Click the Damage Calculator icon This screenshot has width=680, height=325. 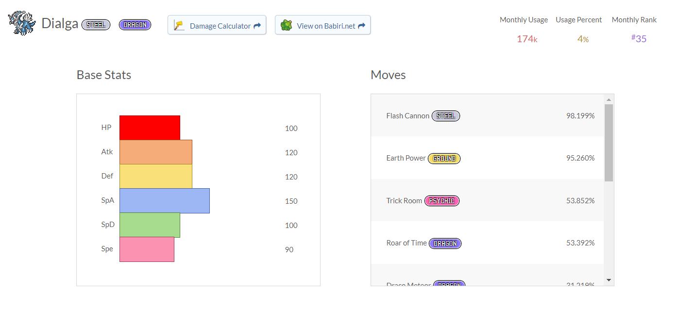click(x=179, y=25)
